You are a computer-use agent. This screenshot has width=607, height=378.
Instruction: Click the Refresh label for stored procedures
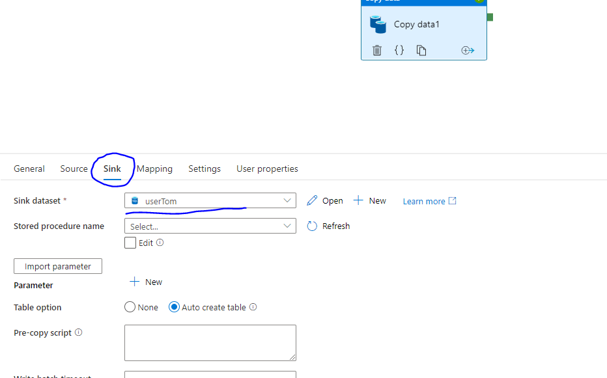point(336,226)
